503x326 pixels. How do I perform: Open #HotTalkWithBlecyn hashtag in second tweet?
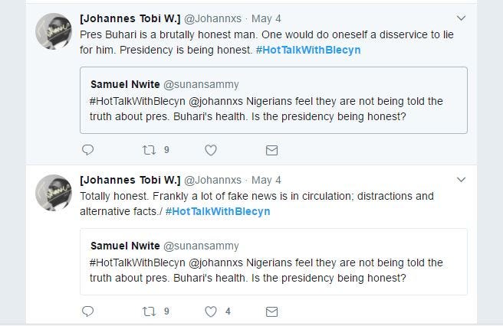218,211
